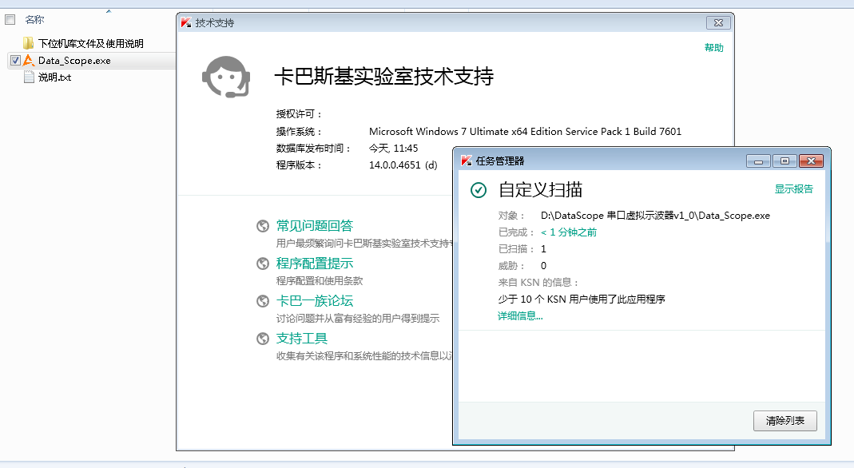Click the globe icon beside 卡巴一族论坛
This screenshot has width=854, height=468.
pos(263,301)
